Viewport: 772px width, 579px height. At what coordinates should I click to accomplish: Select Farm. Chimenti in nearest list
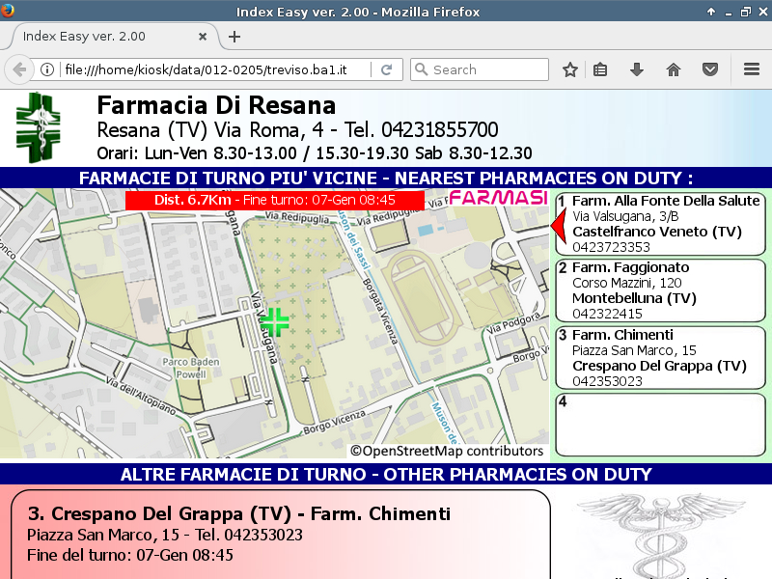point(660,358)
